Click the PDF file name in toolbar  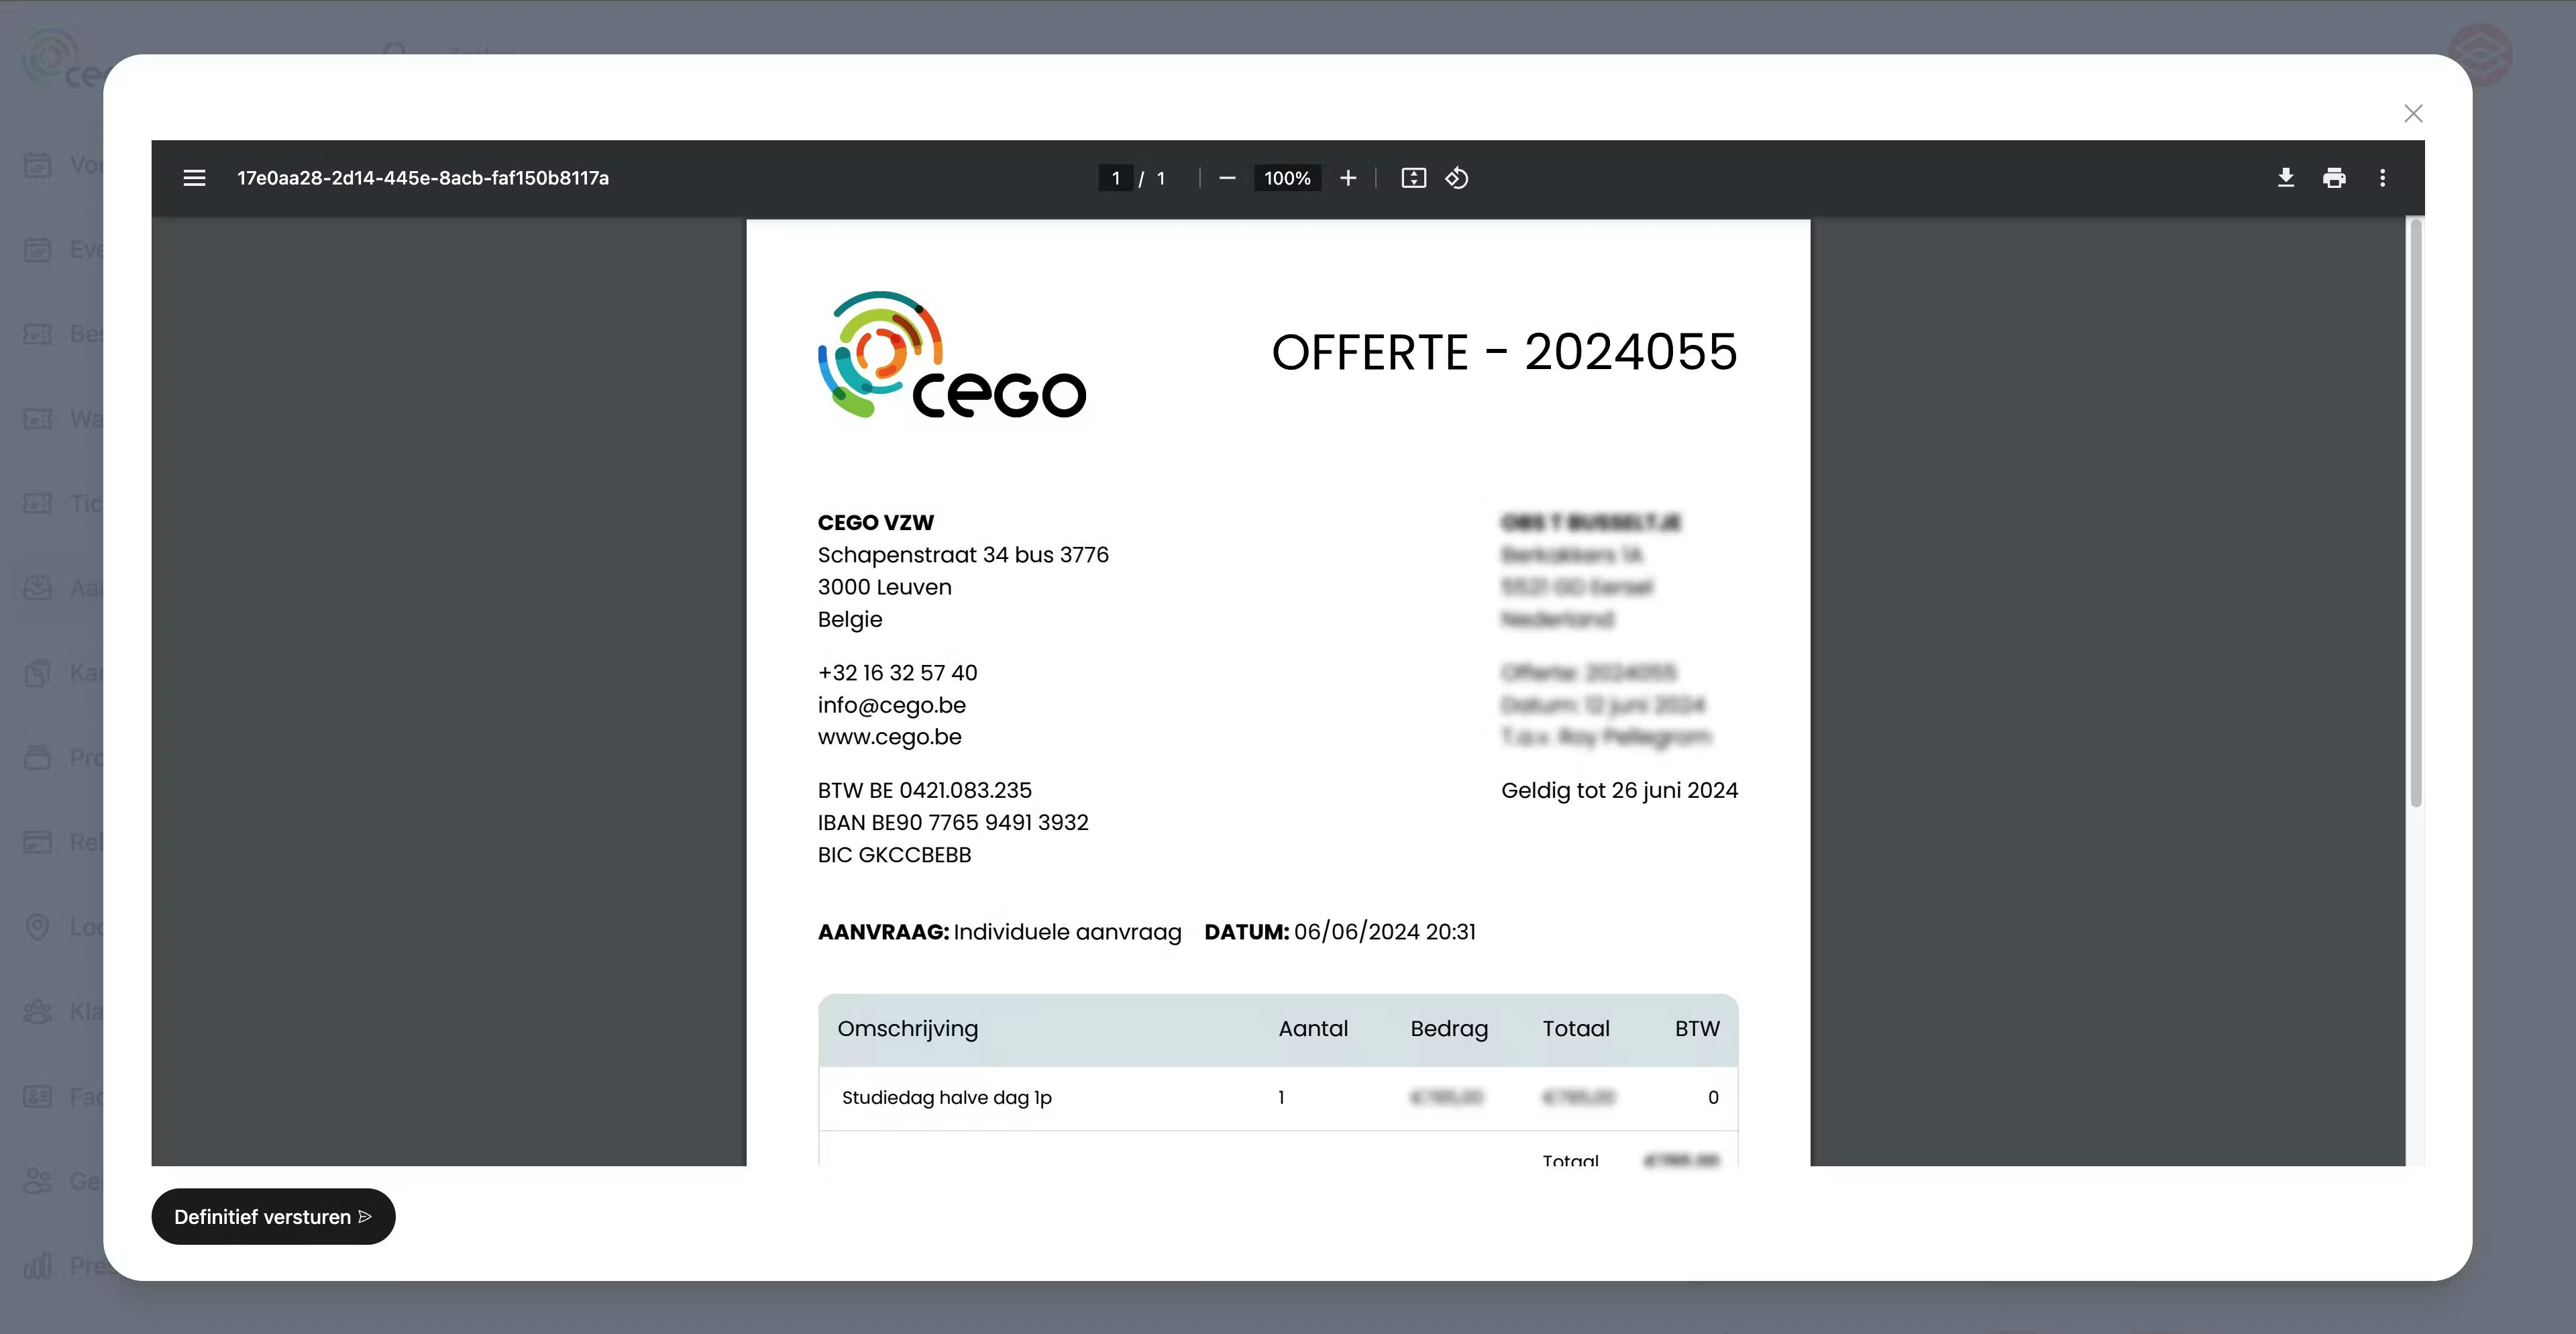point(423,178)
